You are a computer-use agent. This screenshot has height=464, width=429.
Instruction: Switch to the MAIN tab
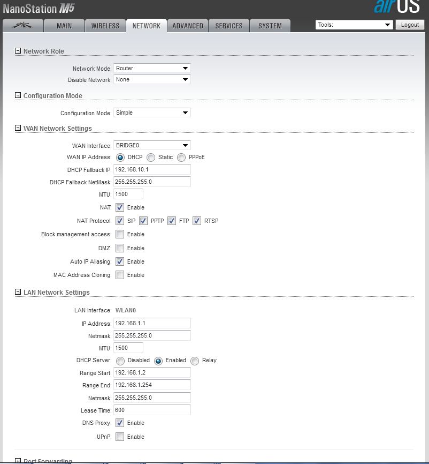(x=64, y=26)
